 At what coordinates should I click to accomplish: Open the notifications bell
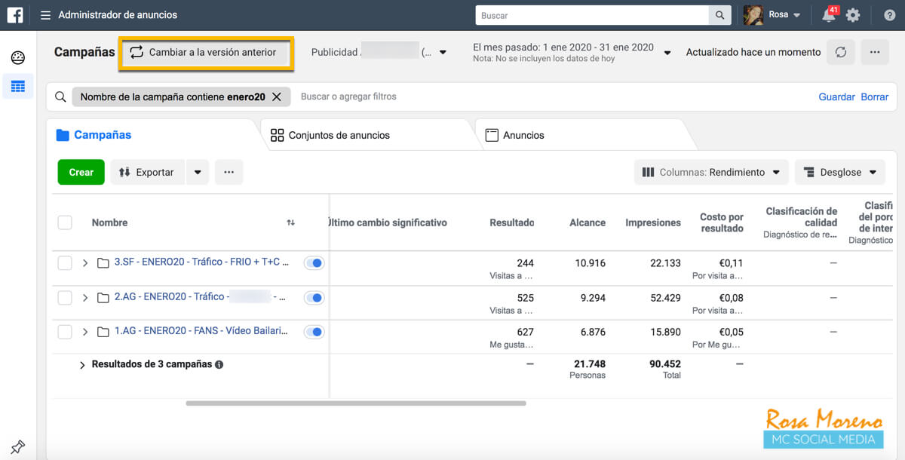829,15
